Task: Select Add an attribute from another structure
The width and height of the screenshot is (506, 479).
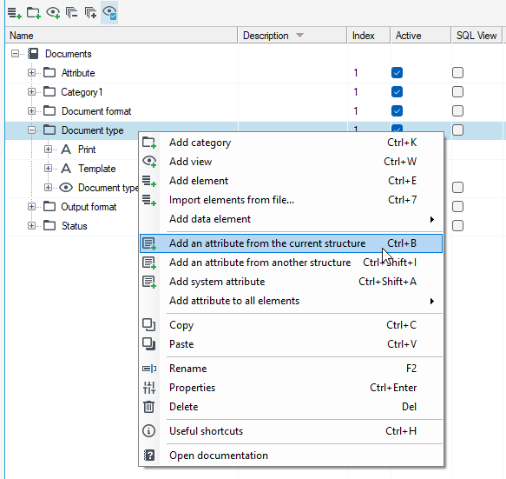Action: [291, 263]
